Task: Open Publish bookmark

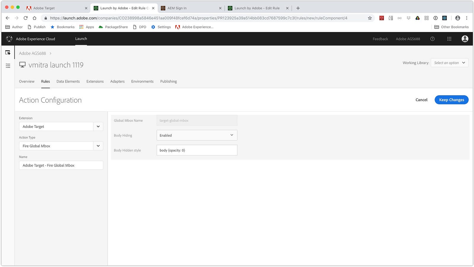Action: (37, 27)
